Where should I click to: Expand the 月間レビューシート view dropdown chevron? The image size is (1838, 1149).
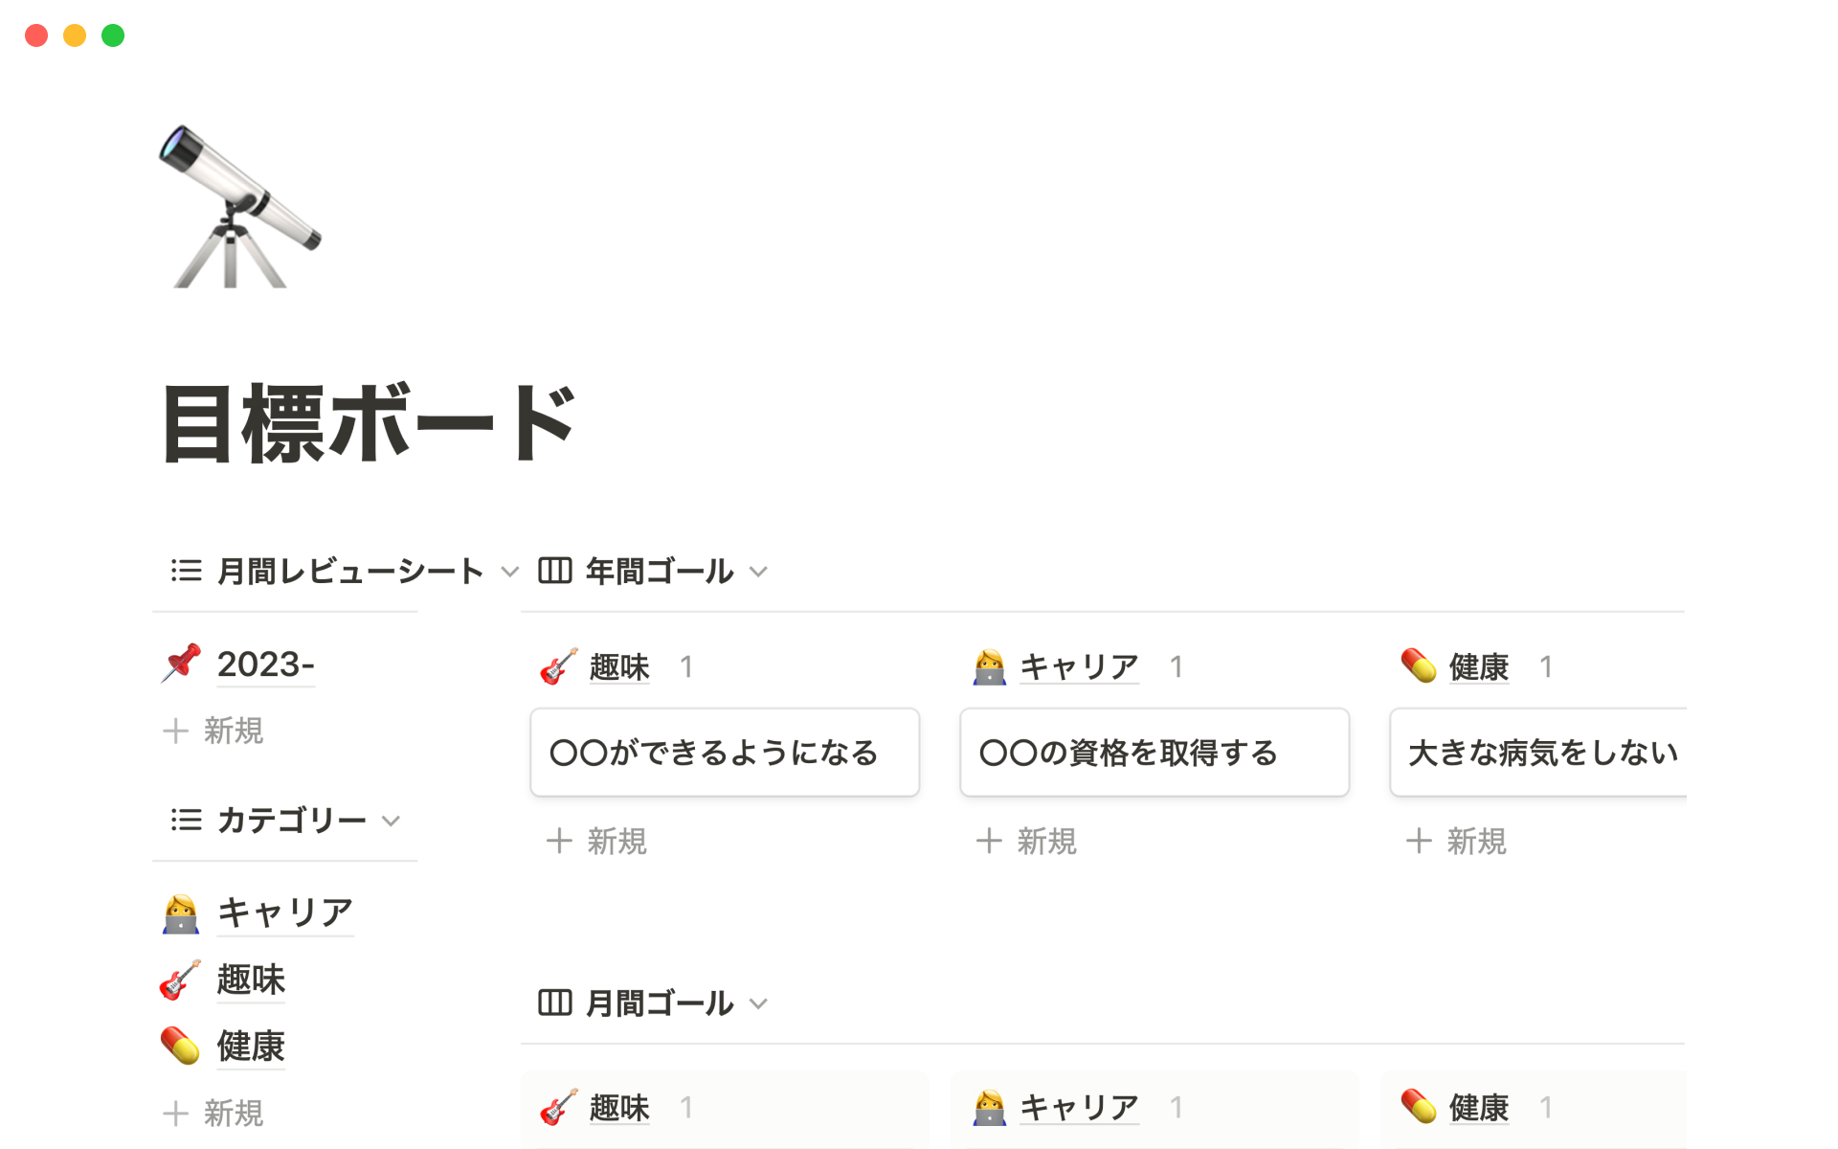(510, 573)
